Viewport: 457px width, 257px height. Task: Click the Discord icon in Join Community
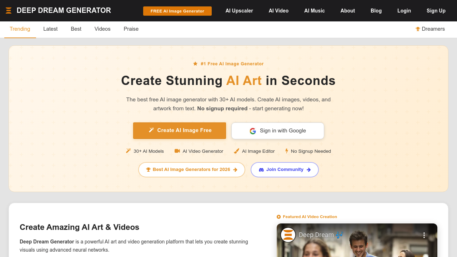pyautogui.click(x=261, y=170)
